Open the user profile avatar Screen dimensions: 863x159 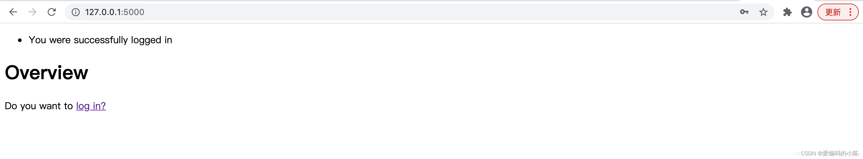click(806, 12)
